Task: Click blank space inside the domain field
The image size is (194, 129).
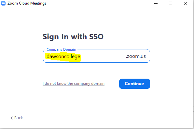Action: (103, 57)
